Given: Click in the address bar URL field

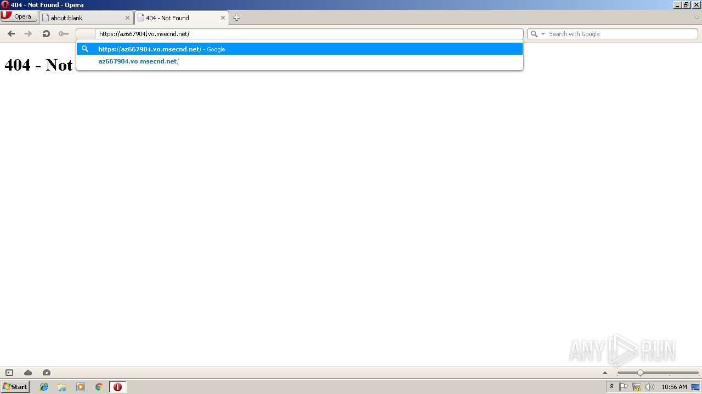Looking at the screenshot, I should [x=309, y=34].
